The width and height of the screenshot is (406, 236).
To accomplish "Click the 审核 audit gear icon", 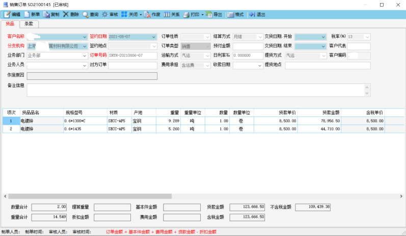I will click(105, 14).
